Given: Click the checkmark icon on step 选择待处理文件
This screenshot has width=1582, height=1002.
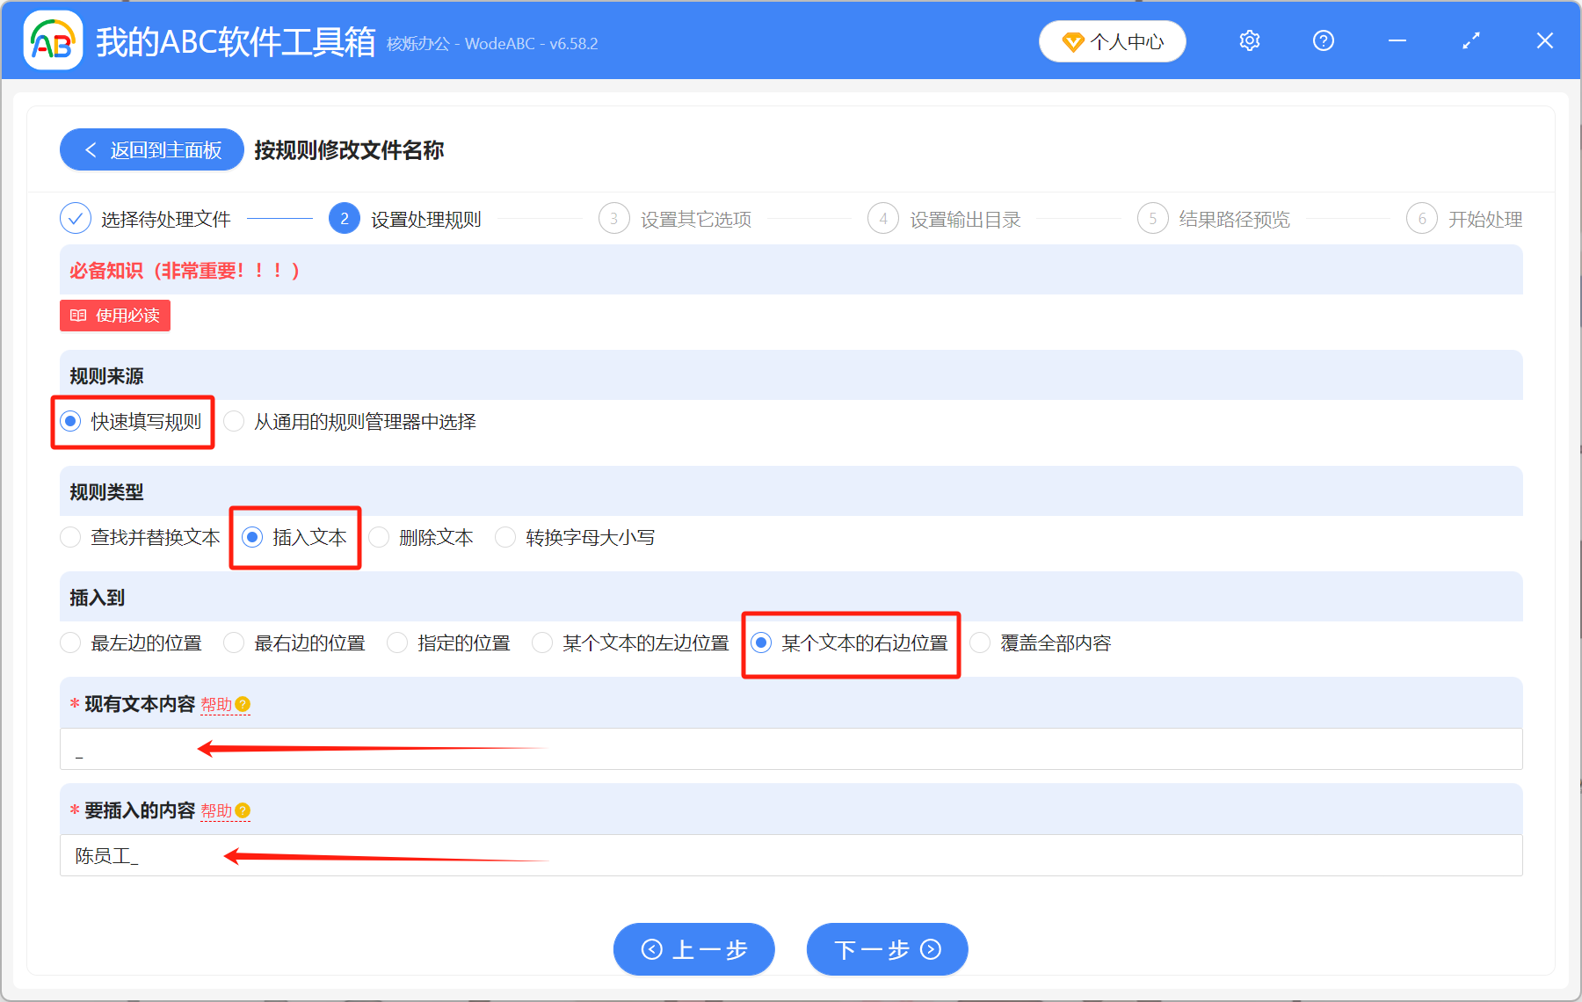Looking at the screenshot, I should click(76, 218).
